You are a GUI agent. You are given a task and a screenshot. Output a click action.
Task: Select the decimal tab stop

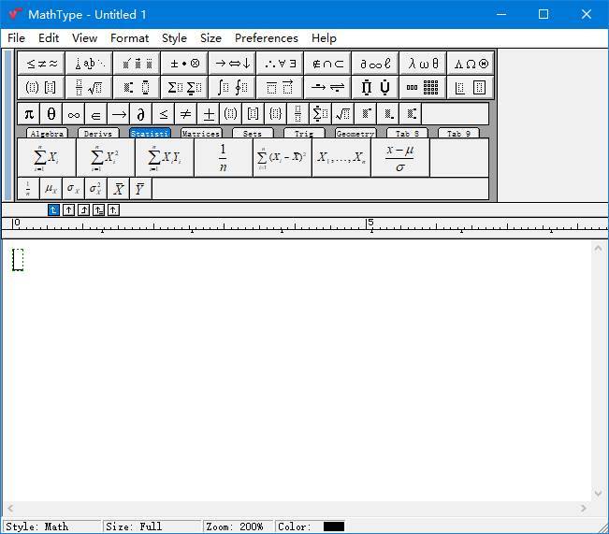[113, 210]
